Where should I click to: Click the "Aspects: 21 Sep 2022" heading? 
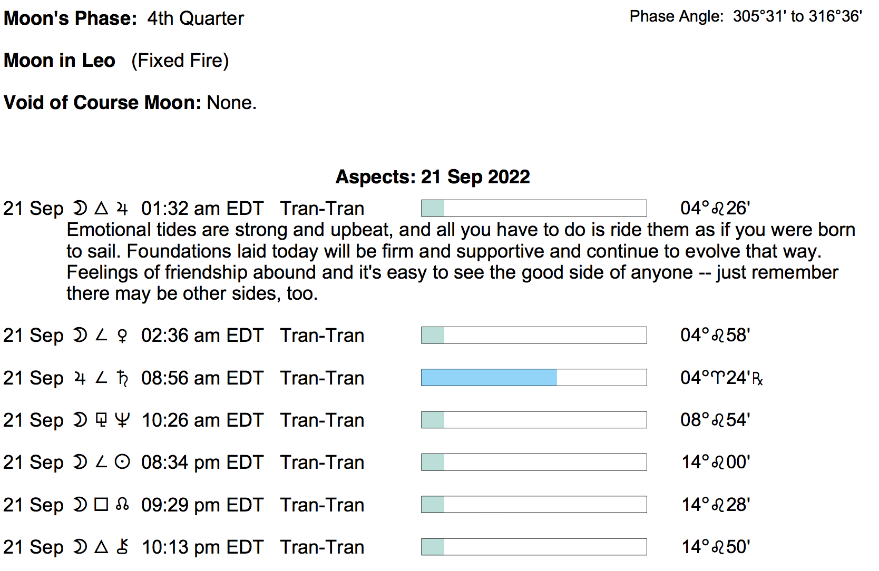pyautogui.click(x=433, y=177)
